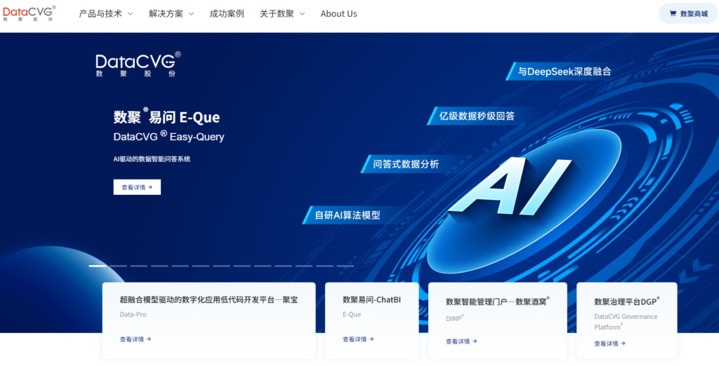Click the 超融合模型驱动的数字化应用低代码开发平台—聚宝 card title
Image resolution: width=719 pixels, height=366 pixels.
click(x=209, y=300)
